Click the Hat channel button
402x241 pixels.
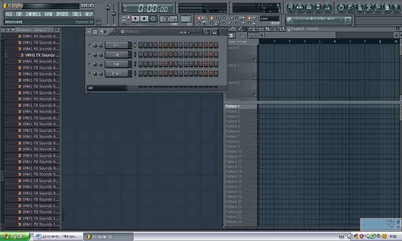117,64
